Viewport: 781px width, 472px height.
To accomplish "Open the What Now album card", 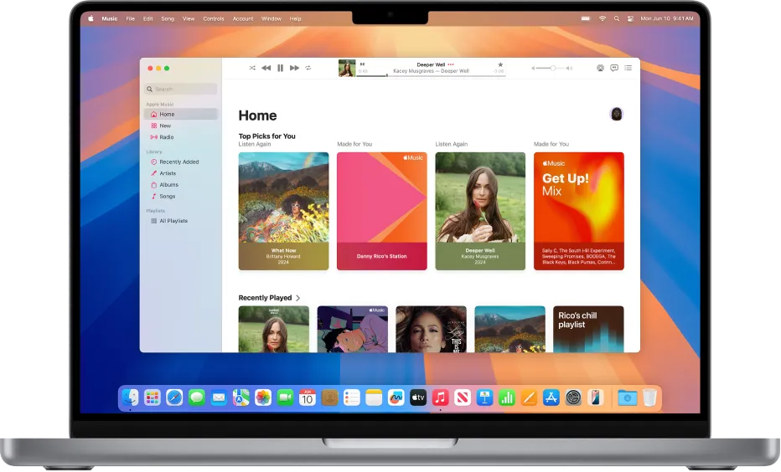I will click(283, 212).
